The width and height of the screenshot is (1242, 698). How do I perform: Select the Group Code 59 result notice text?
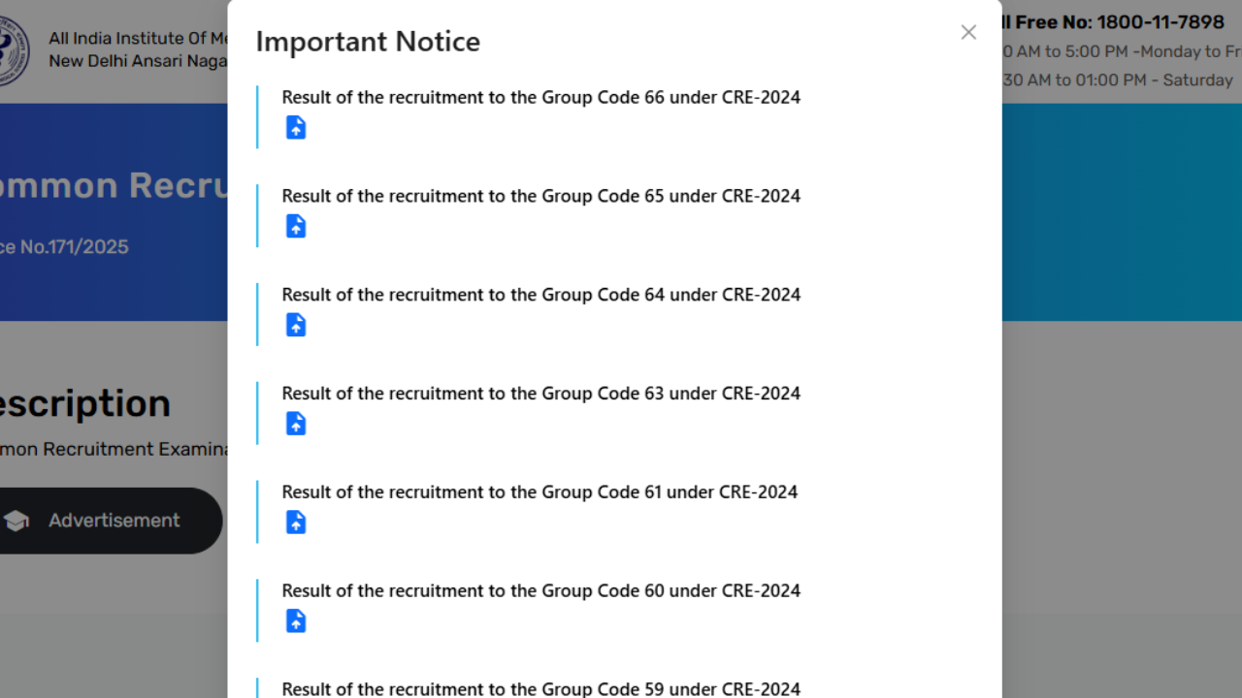[x=541, y=689]
